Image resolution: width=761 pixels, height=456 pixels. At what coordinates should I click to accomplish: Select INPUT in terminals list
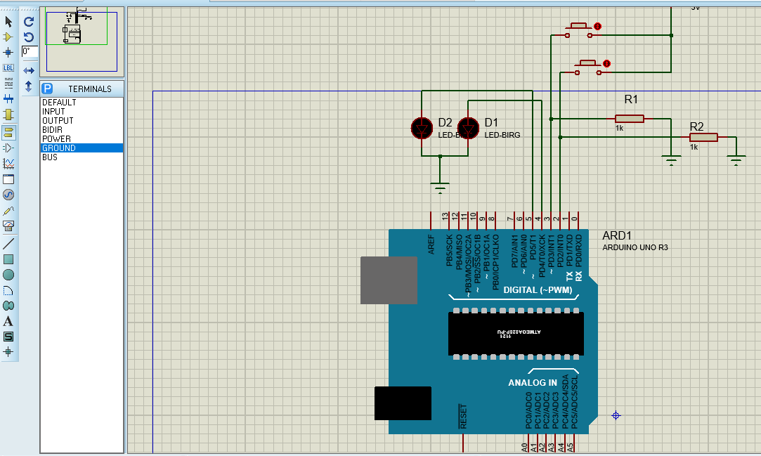[82, 111]
